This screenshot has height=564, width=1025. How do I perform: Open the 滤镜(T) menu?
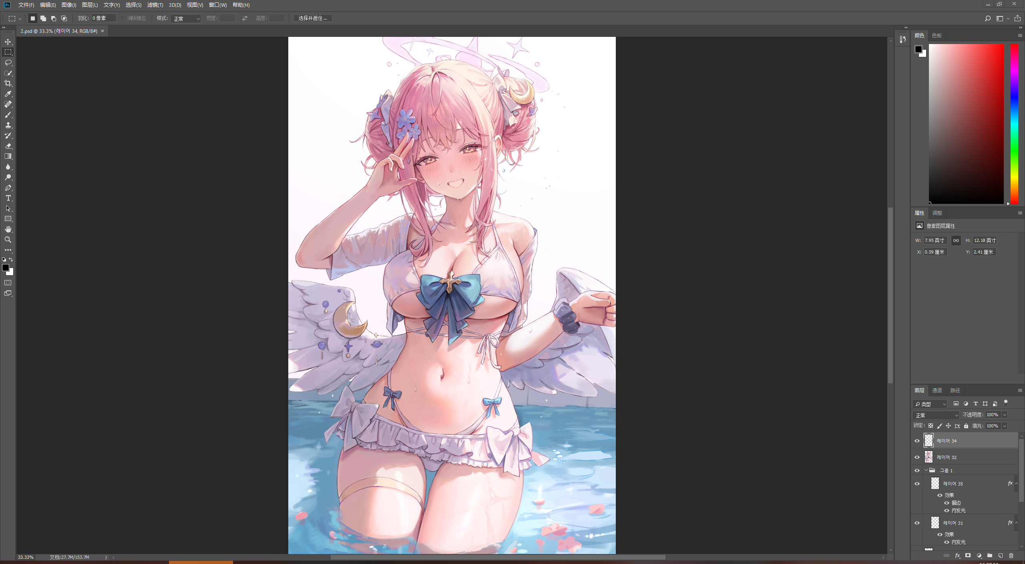[x=155, y=5]
